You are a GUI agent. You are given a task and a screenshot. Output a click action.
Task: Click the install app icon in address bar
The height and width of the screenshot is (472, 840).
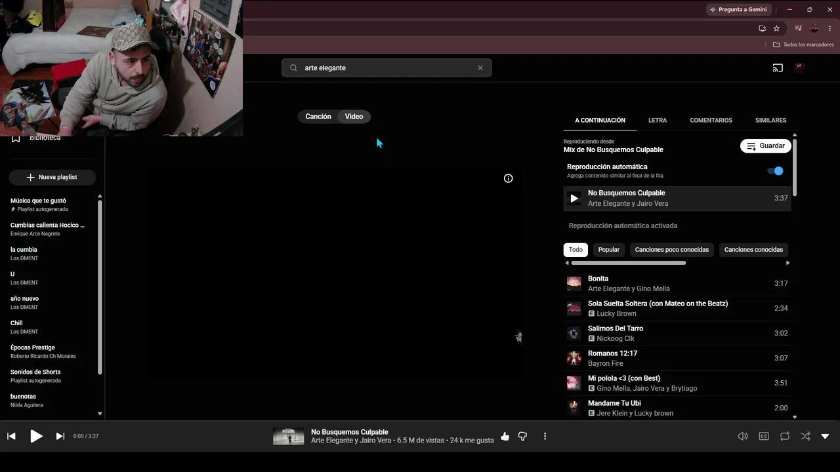tap(762, 28)
